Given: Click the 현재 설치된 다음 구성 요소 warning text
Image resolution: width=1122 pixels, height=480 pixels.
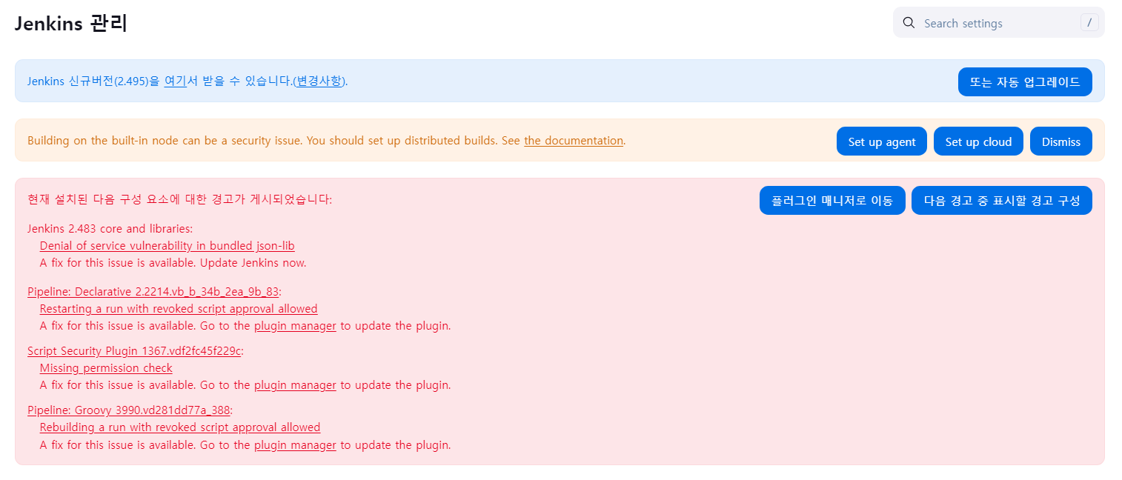Looking at the screenshot, I should (x=180, y=199).
